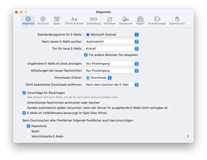Uncheck the Papierkorb checkbox

coord(28,126)
